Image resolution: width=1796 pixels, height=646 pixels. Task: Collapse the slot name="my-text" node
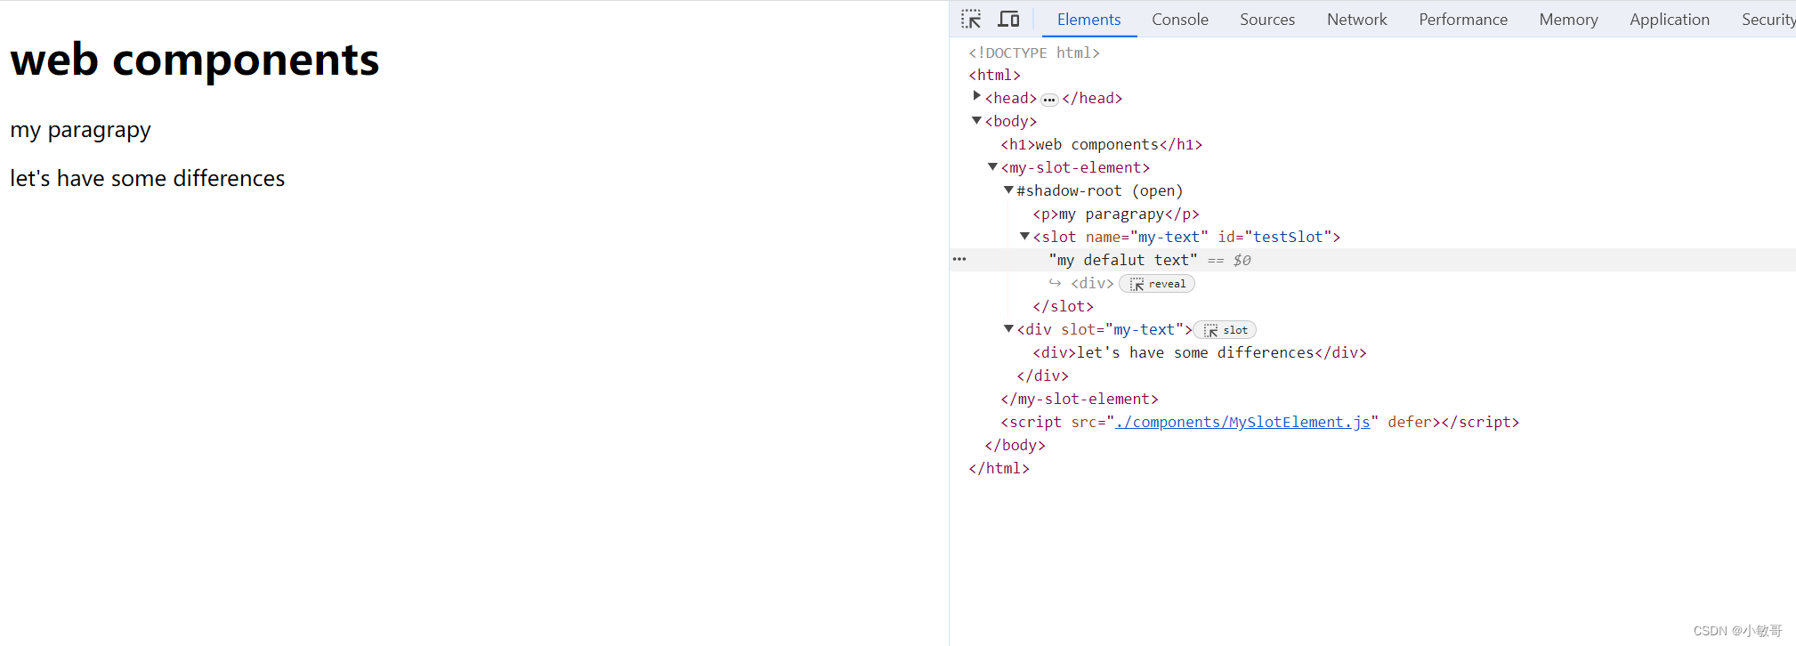[x=1024, y=236]
